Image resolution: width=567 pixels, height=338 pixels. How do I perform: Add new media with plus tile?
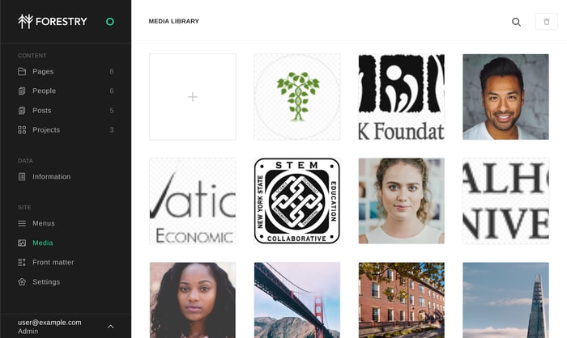click(x=193, y=97)
